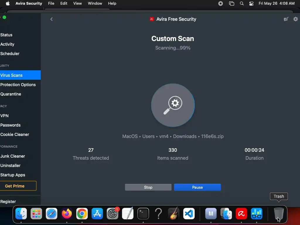Launch Safari from the dock
Screen dimensions: 300x225
point(52,214)
